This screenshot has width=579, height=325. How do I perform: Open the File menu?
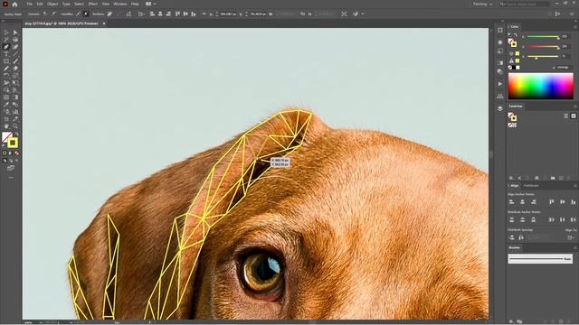pyautogui.click(x=29, y=4)
